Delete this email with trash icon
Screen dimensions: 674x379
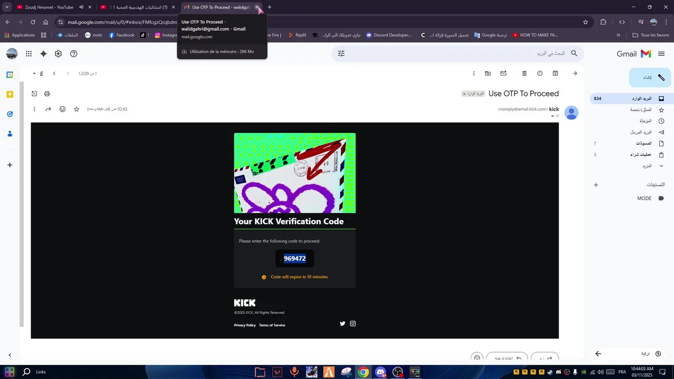tap(524, 73)
